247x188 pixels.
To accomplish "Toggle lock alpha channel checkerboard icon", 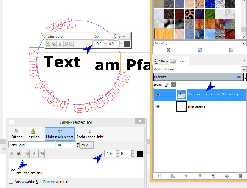I will 173,84.
